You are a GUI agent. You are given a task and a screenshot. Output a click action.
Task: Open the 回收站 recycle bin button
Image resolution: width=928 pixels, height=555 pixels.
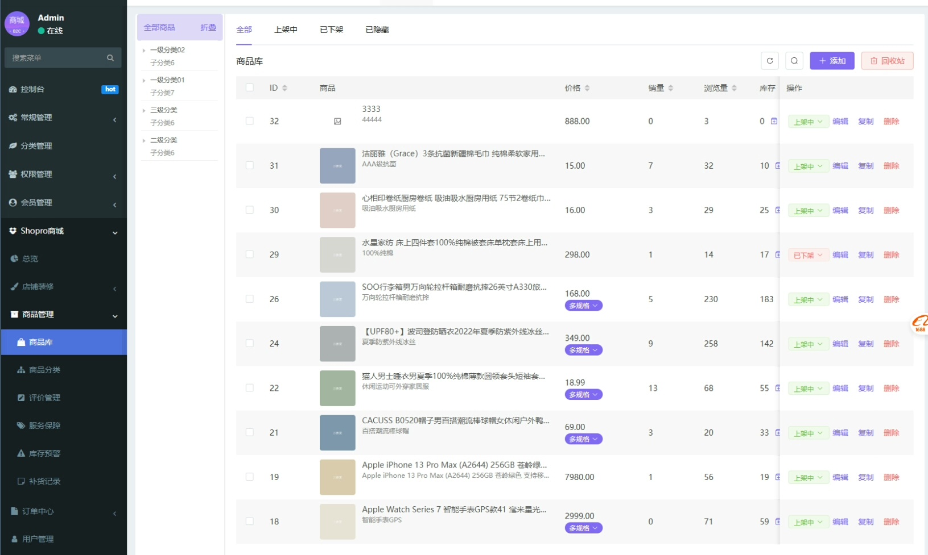pos(887,61)
